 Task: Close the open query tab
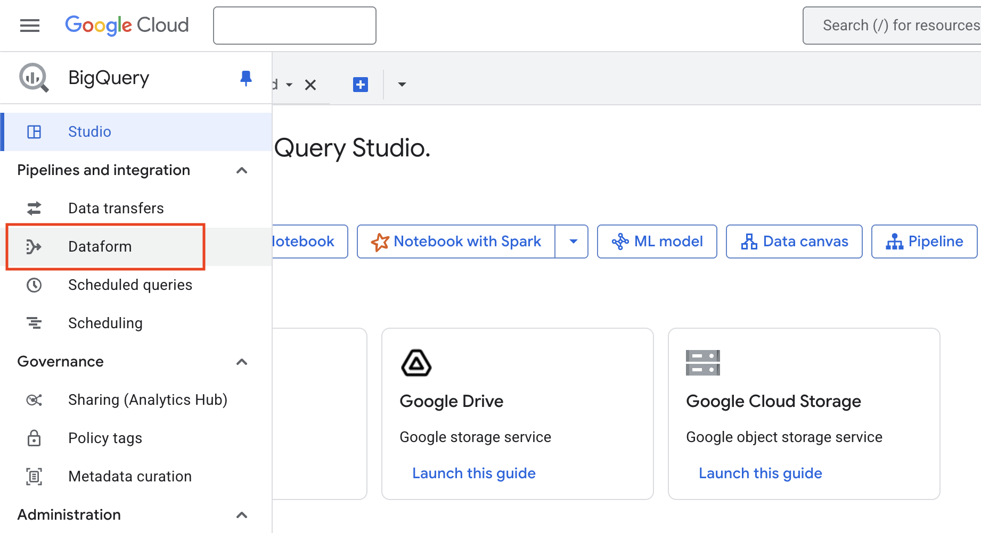tap(310, 85)
